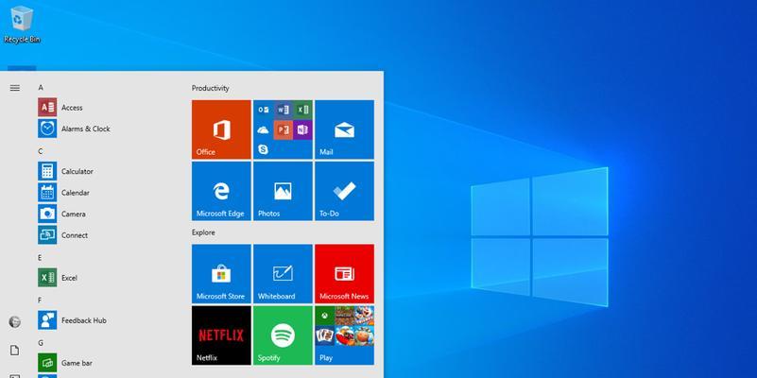757x378 pixels.
Task: Open Microsoft Store tile
Action: click(221, 274)
